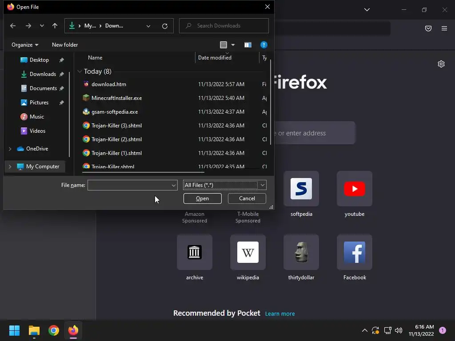Open the notification count badge
455x341 pixels.
pyautogui.click(x=443, y=330)
